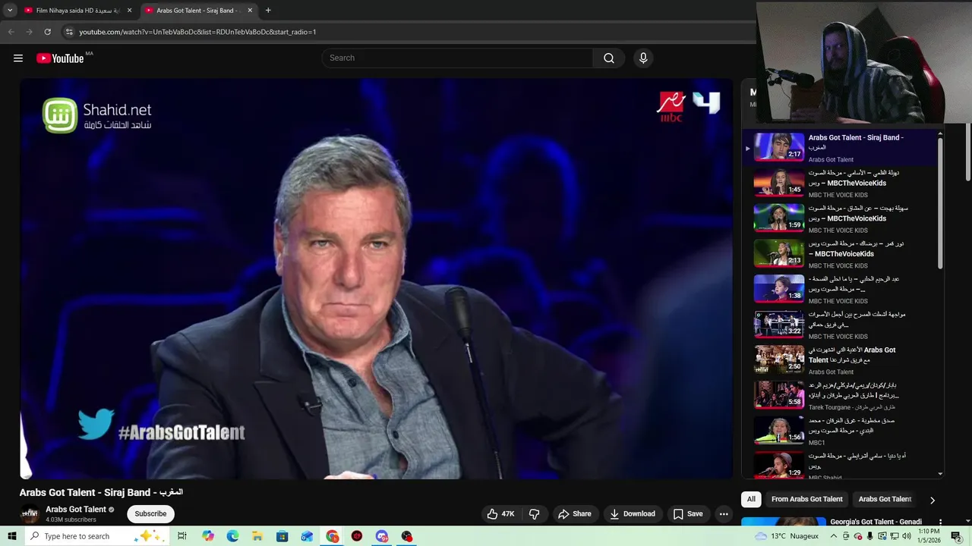The image size is (972, 546).
Task: Open Task View from taskbar
Action: pyautogui.click(x=182, y=536)
